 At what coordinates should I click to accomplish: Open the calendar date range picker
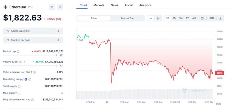click(202, 18)
